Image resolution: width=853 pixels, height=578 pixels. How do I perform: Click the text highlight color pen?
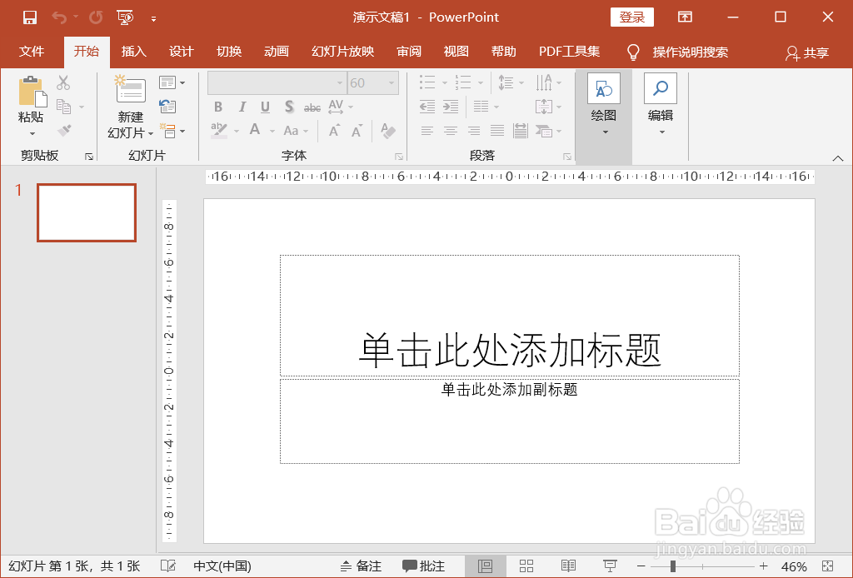point(219,130)
